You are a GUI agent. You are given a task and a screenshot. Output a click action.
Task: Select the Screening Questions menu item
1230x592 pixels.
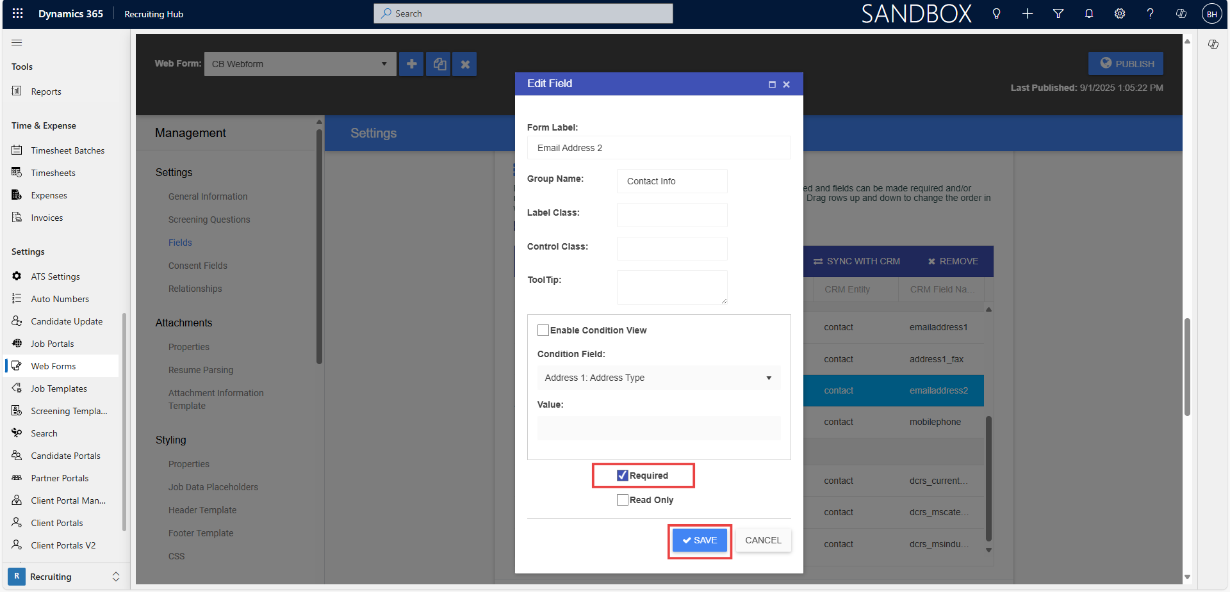(209, 219)
